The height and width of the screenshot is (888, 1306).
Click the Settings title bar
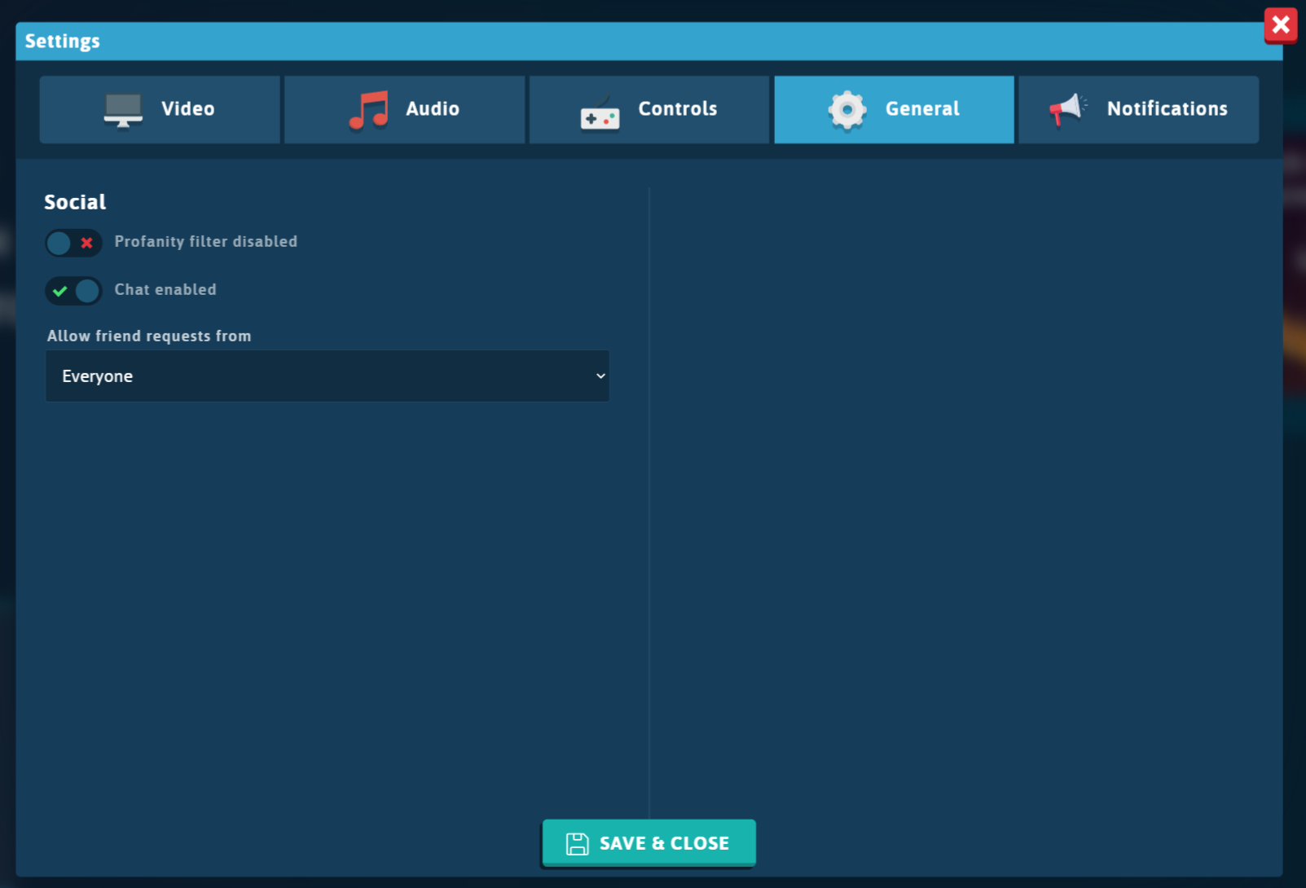tap(649, 41)
